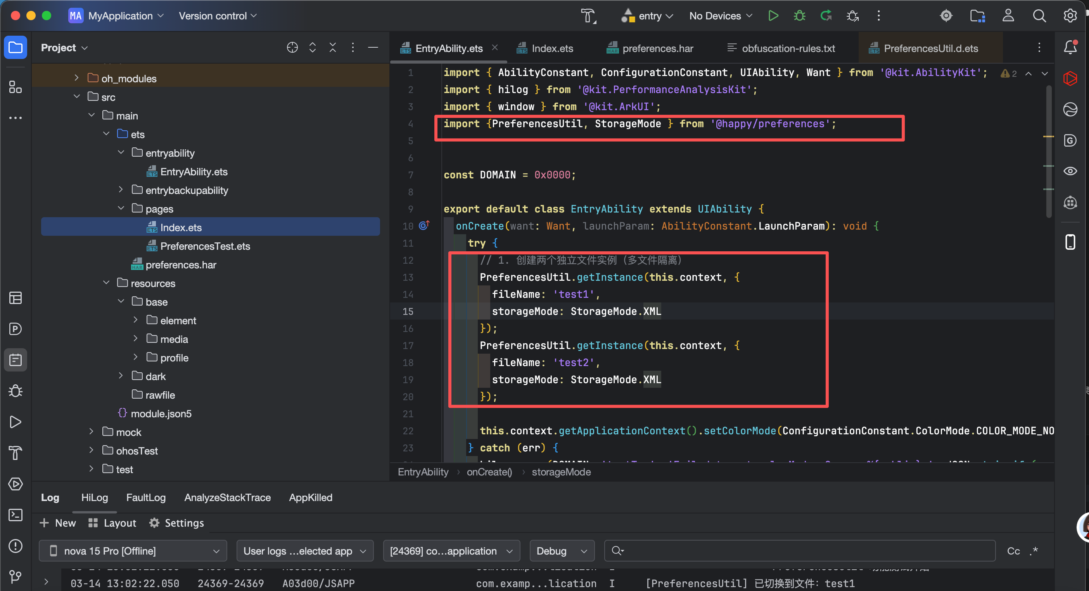
Task: Click the Log panel Settings button
Action: 177,523
